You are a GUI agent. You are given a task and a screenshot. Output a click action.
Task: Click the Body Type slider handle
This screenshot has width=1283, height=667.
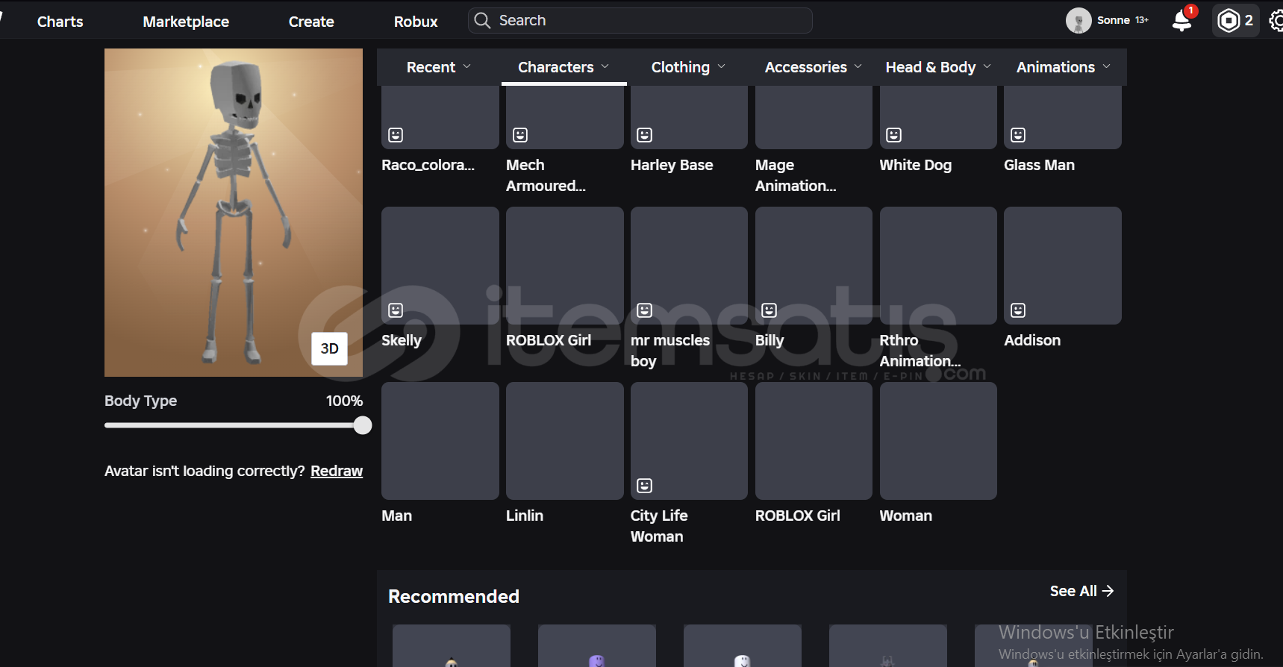[x=363, y=425]
